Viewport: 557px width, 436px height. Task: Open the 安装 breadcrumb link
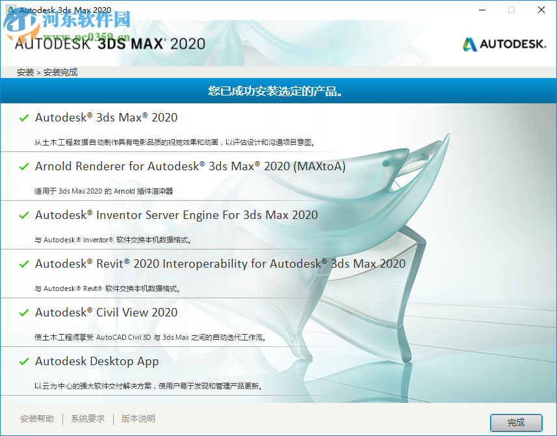[25, 71]
